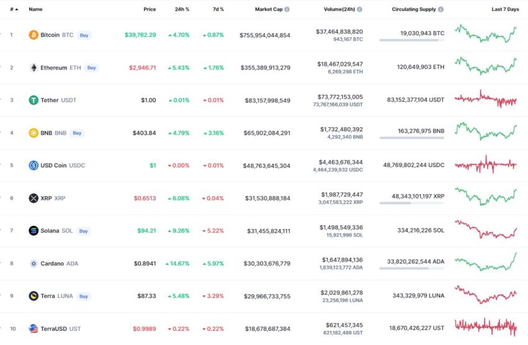Viewport: 528px width, 345px height.
Task: Click Terra supply 343,329,979 LUNA
Action: (418, 295)
